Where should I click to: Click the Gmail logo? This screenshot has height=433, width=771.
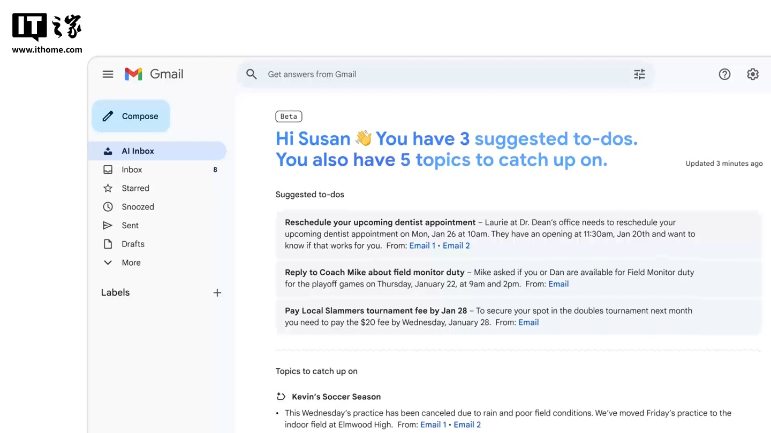(154, 74)
